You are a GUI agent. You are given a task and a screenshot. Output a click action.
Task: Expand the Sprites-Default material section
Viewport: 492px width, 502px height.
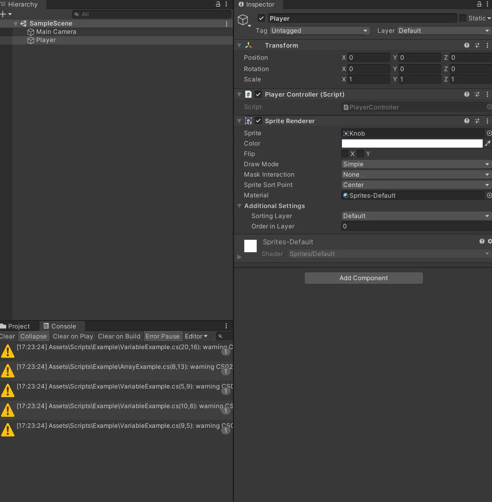coord(239,257)
